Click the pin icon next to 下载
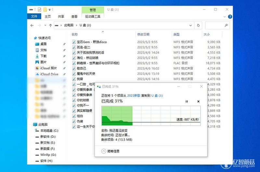The height and width of the screenshot is (172, 260). pos(64,56)
